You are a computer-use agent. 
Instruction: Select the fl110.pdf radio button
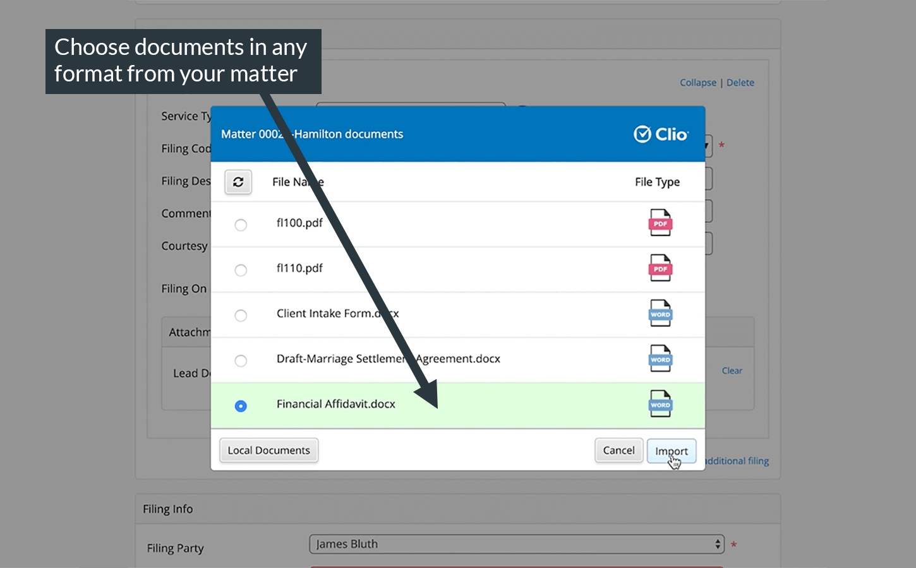(241, 270)
